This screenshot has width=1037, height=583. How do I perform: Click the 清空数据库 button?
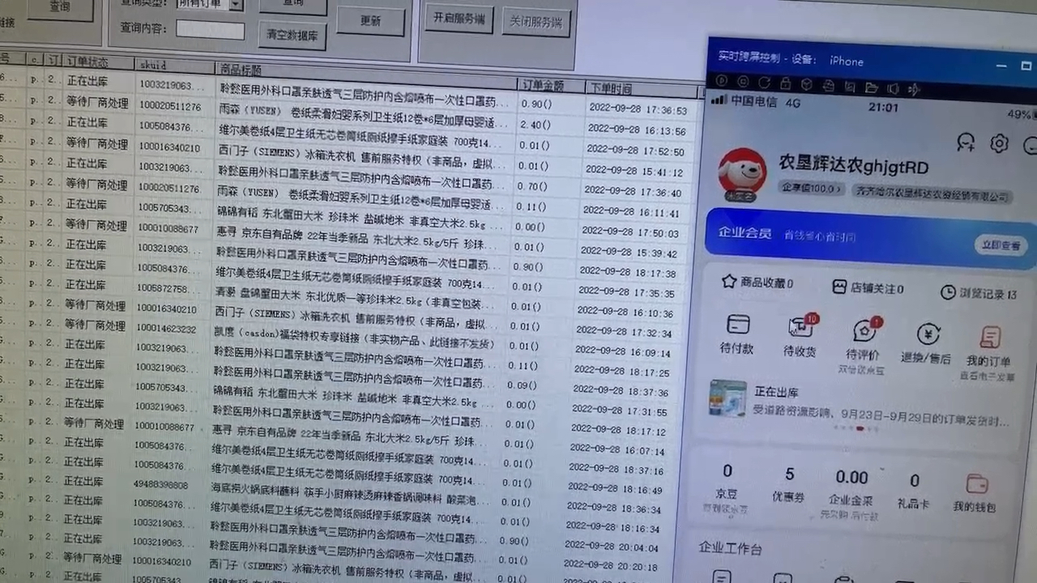click(x=293, y=35)
